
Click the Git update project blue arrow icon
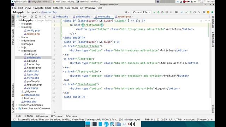tap(182, 12)
